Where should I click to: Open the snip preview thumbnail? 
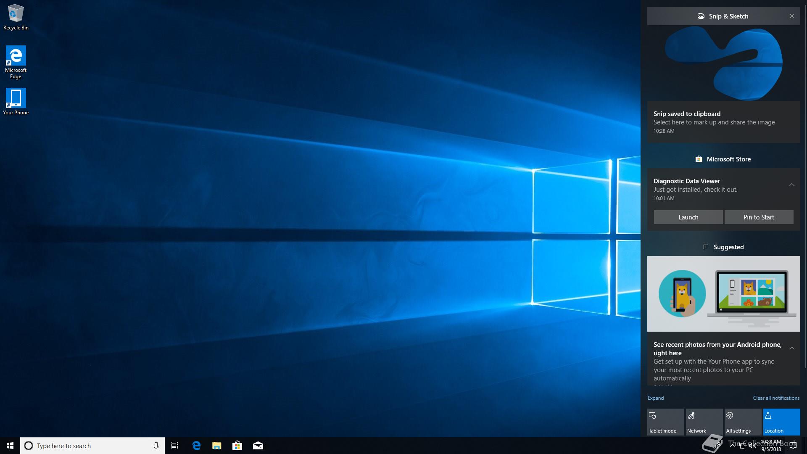(724, 63)
